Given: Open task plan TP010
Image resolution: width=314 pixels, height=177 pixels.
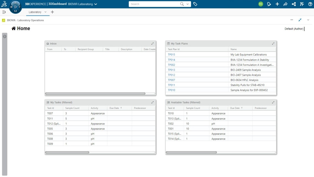Looking at the screenshot, I should 171,90.
